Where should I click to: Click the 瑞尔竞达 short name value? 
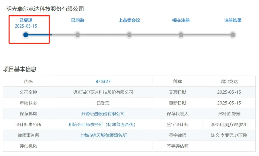[229, 82]
